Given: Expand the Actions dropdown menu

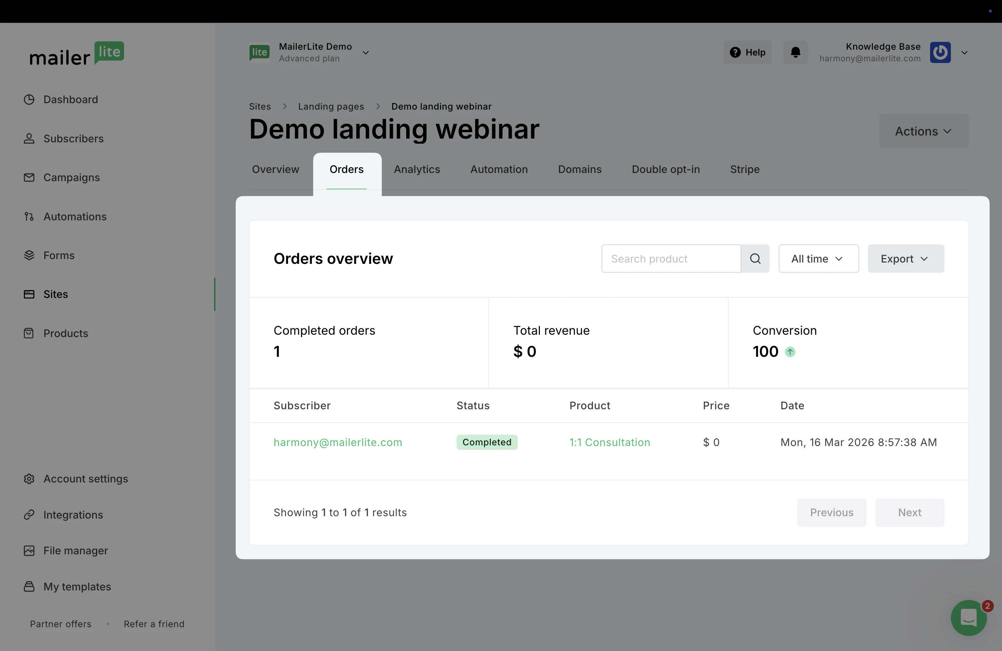Looking at the screenshot, I should pyautogui.click(x=923, y=131).
